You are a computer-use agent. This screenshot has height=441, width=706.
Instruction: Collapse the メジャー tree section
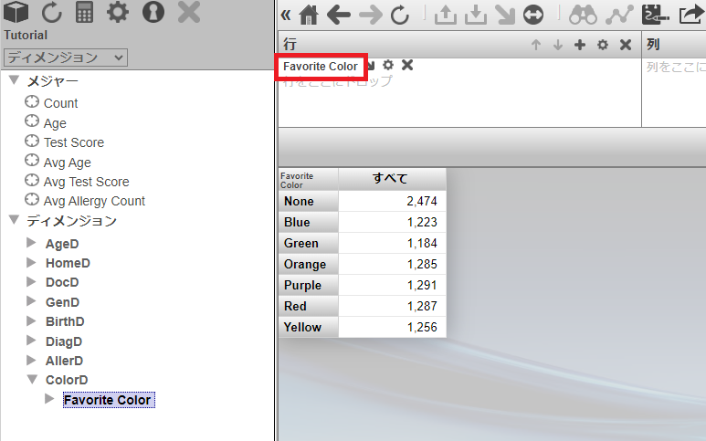click(14, 81)
